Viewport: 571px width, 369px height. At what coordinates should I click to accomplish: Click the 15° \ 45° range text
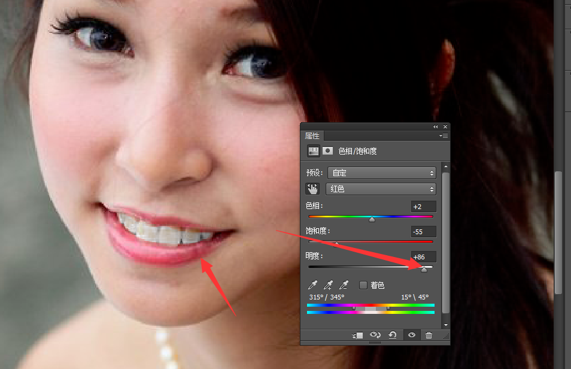(x=415, y=297)
